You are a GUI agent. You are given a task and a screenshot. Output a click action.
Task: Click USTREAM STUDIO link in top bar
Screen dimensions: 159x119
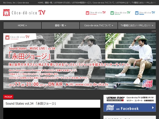click(62, 3)
